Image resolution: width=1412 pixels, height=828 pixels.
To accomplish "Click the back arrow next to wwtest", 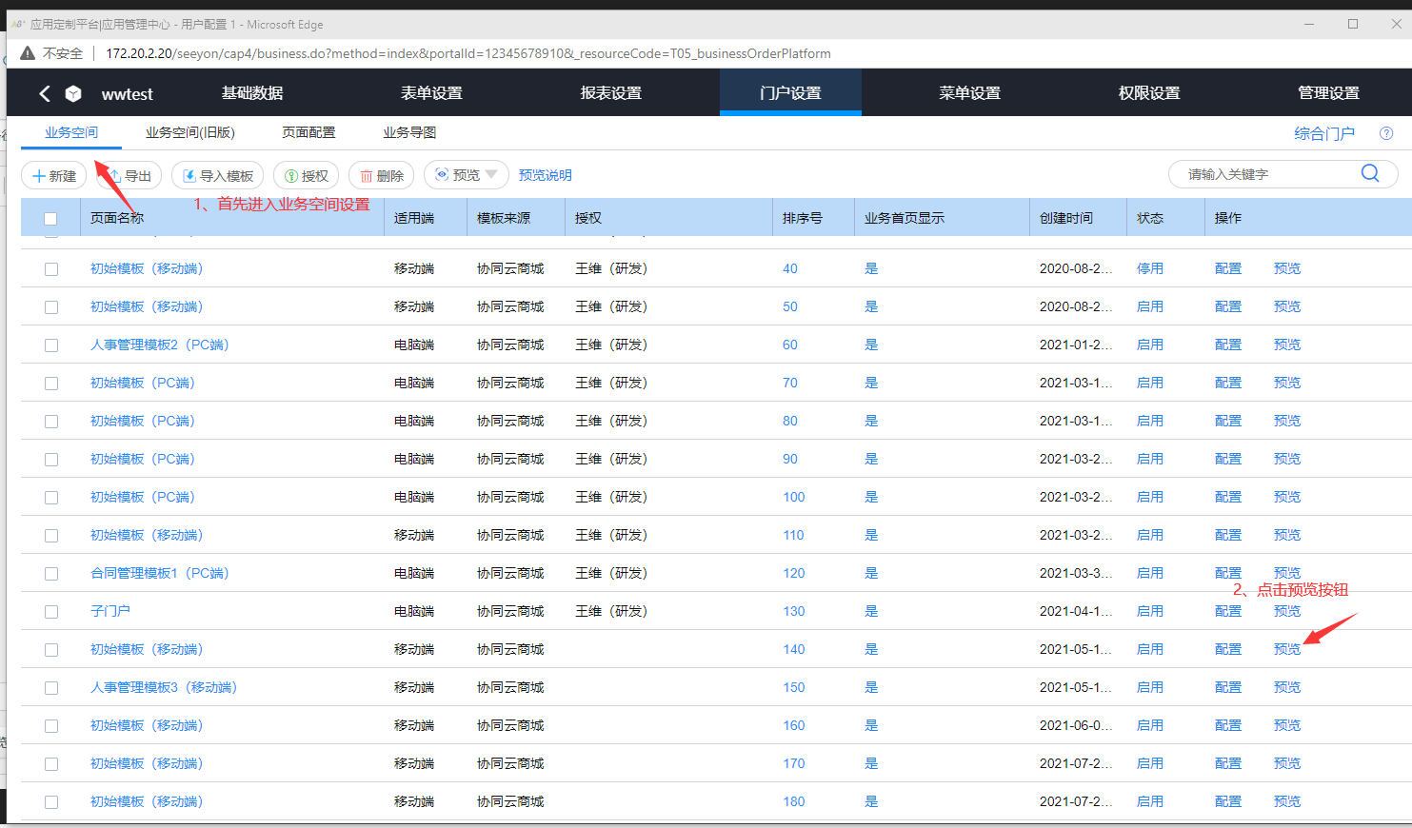I will click(44, 93).
